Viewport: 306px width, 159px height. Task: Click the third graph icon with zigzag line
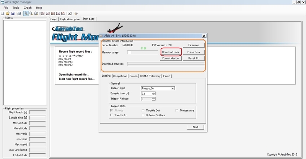pyautogui.click(x=53, y=13)
